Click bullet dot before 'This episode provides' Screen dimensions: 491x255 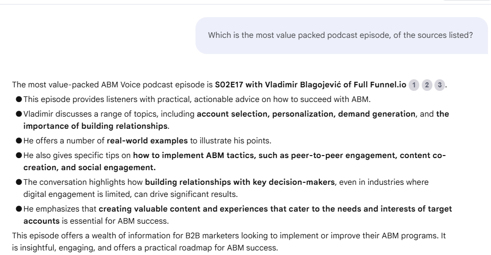(x=19, y=99)
